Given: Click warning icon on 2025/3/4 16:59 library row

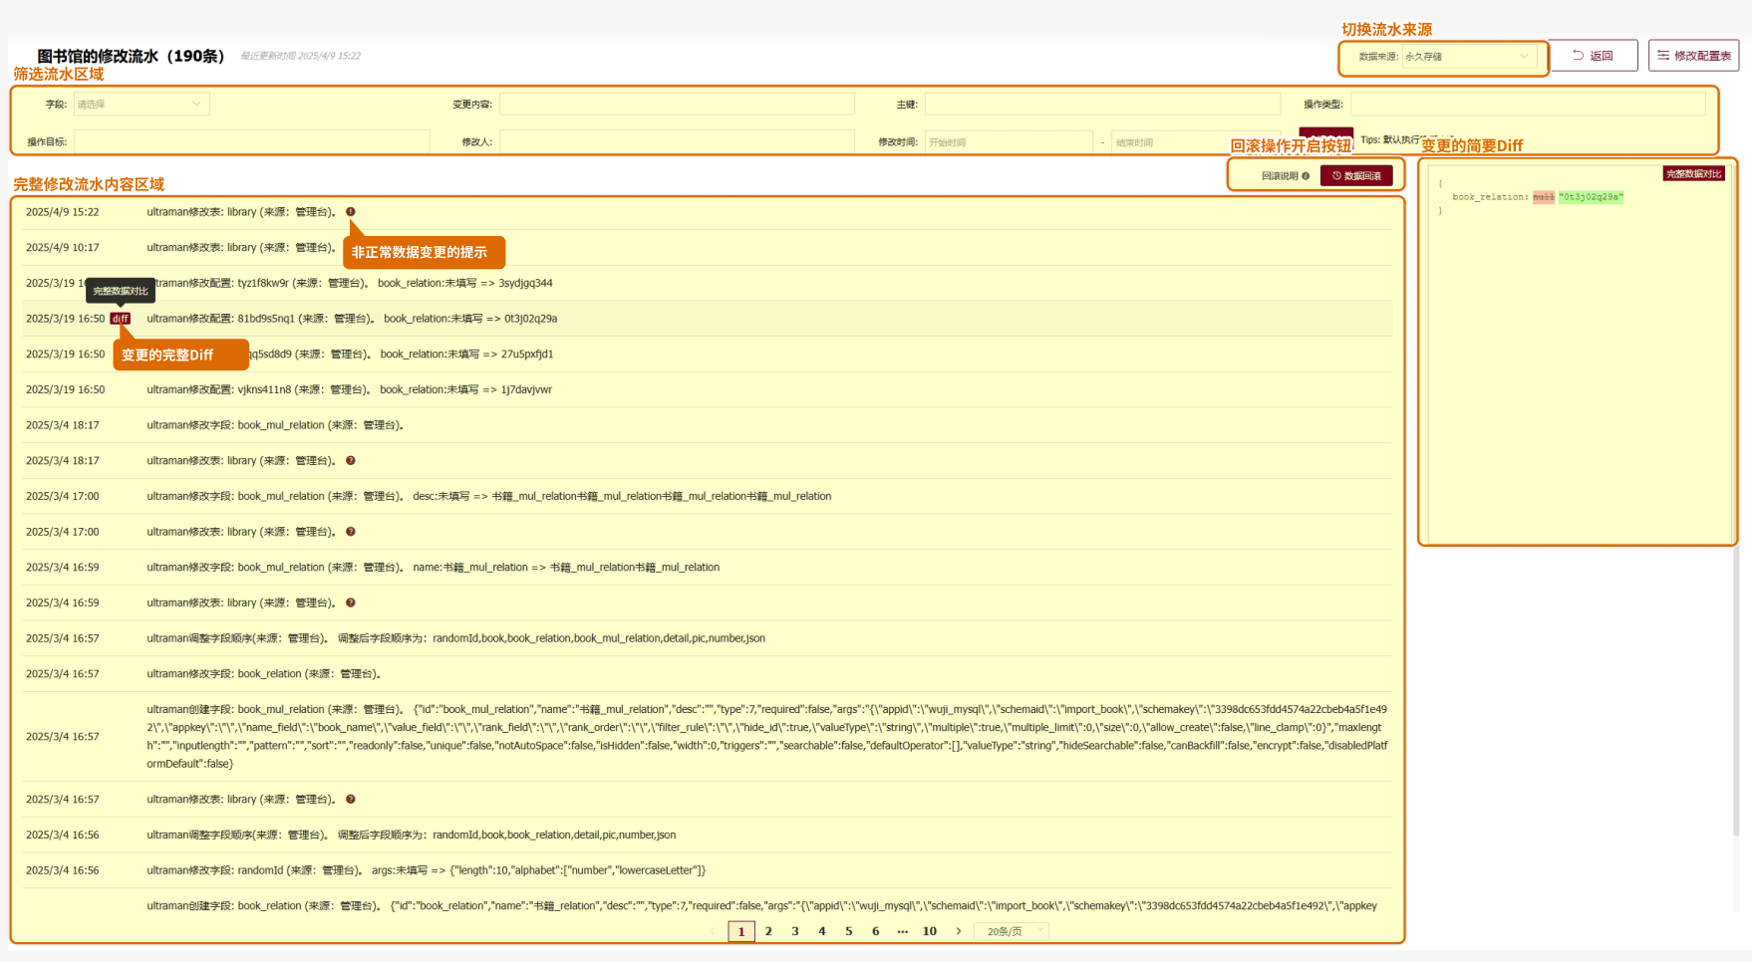Looking at the screenshot, I should (351, 603).
